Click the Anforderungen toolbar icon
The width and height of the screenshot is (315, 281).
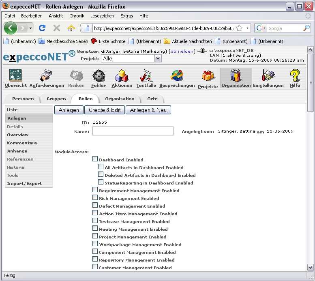47,76
